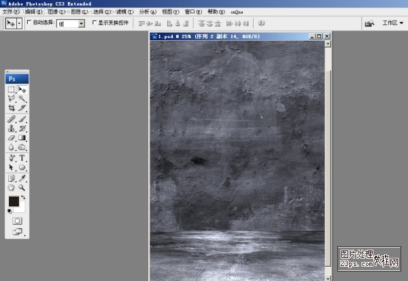The image size is (408, 281).
Task: Select the Move tool in the toolbox
Action: pyautogui.click(x=22, y=90)
